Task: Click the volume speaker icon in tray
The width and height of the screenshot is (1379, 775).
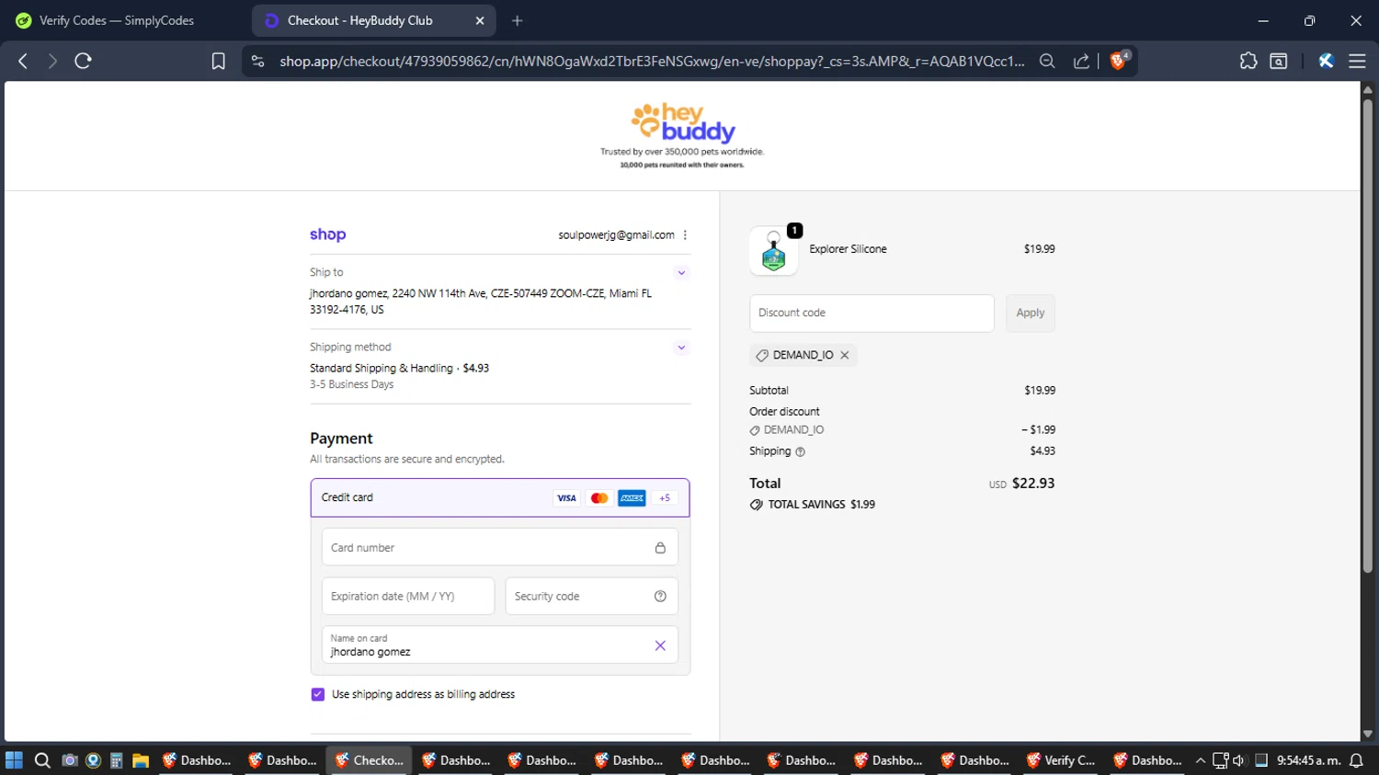Action: [1239, 760]
